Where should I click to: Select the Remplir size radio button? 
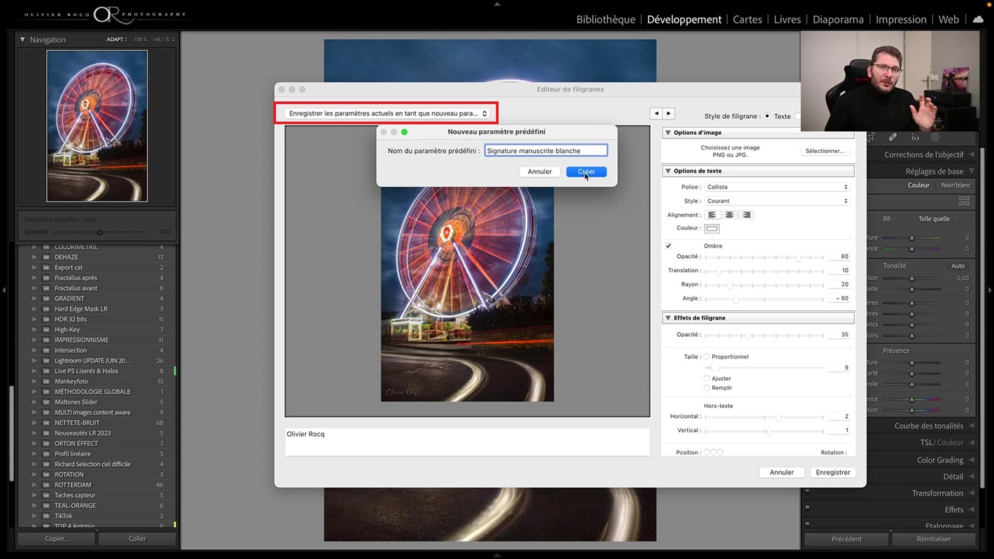click(707, 388)
